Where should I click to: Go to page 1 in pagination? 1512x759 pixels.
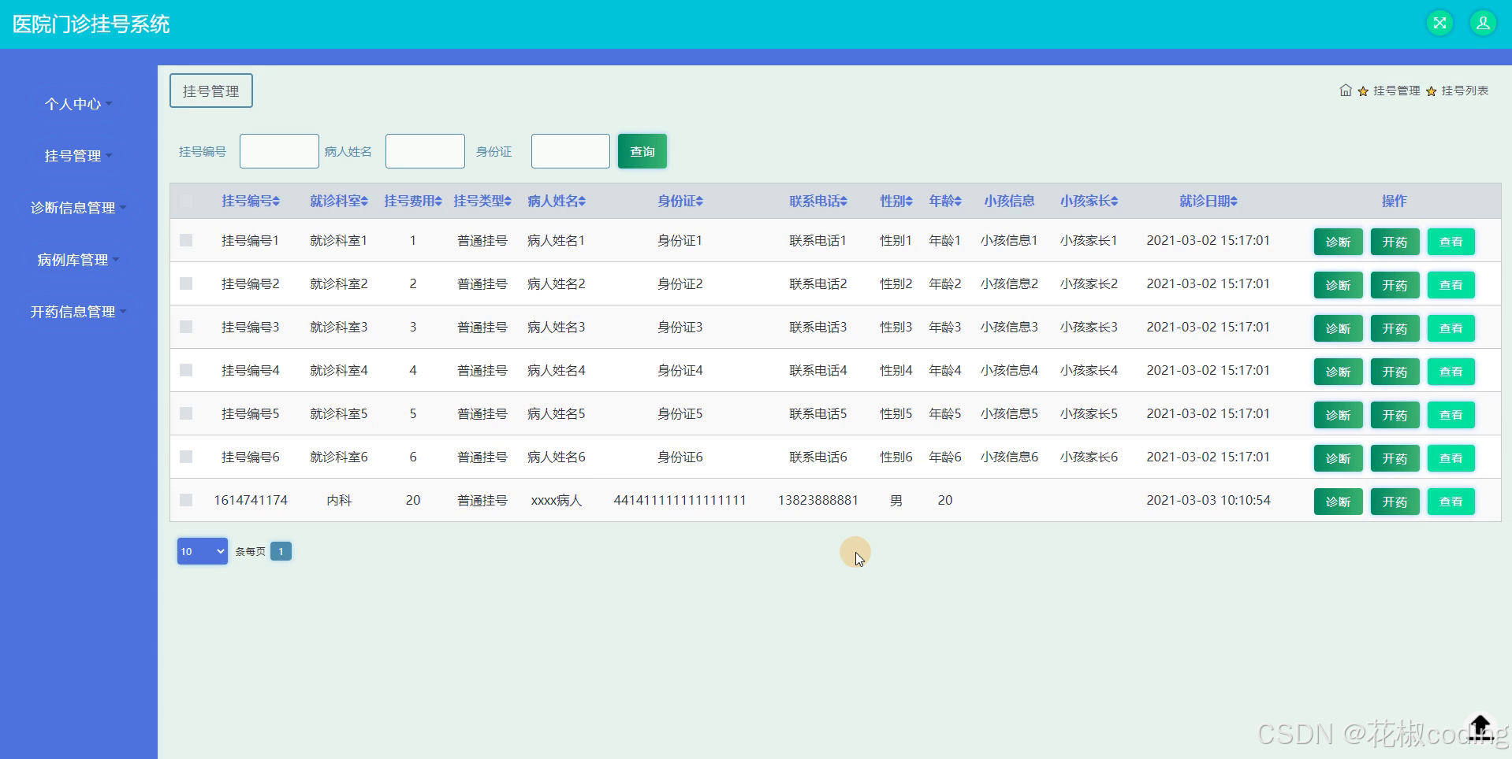[281, 551]
